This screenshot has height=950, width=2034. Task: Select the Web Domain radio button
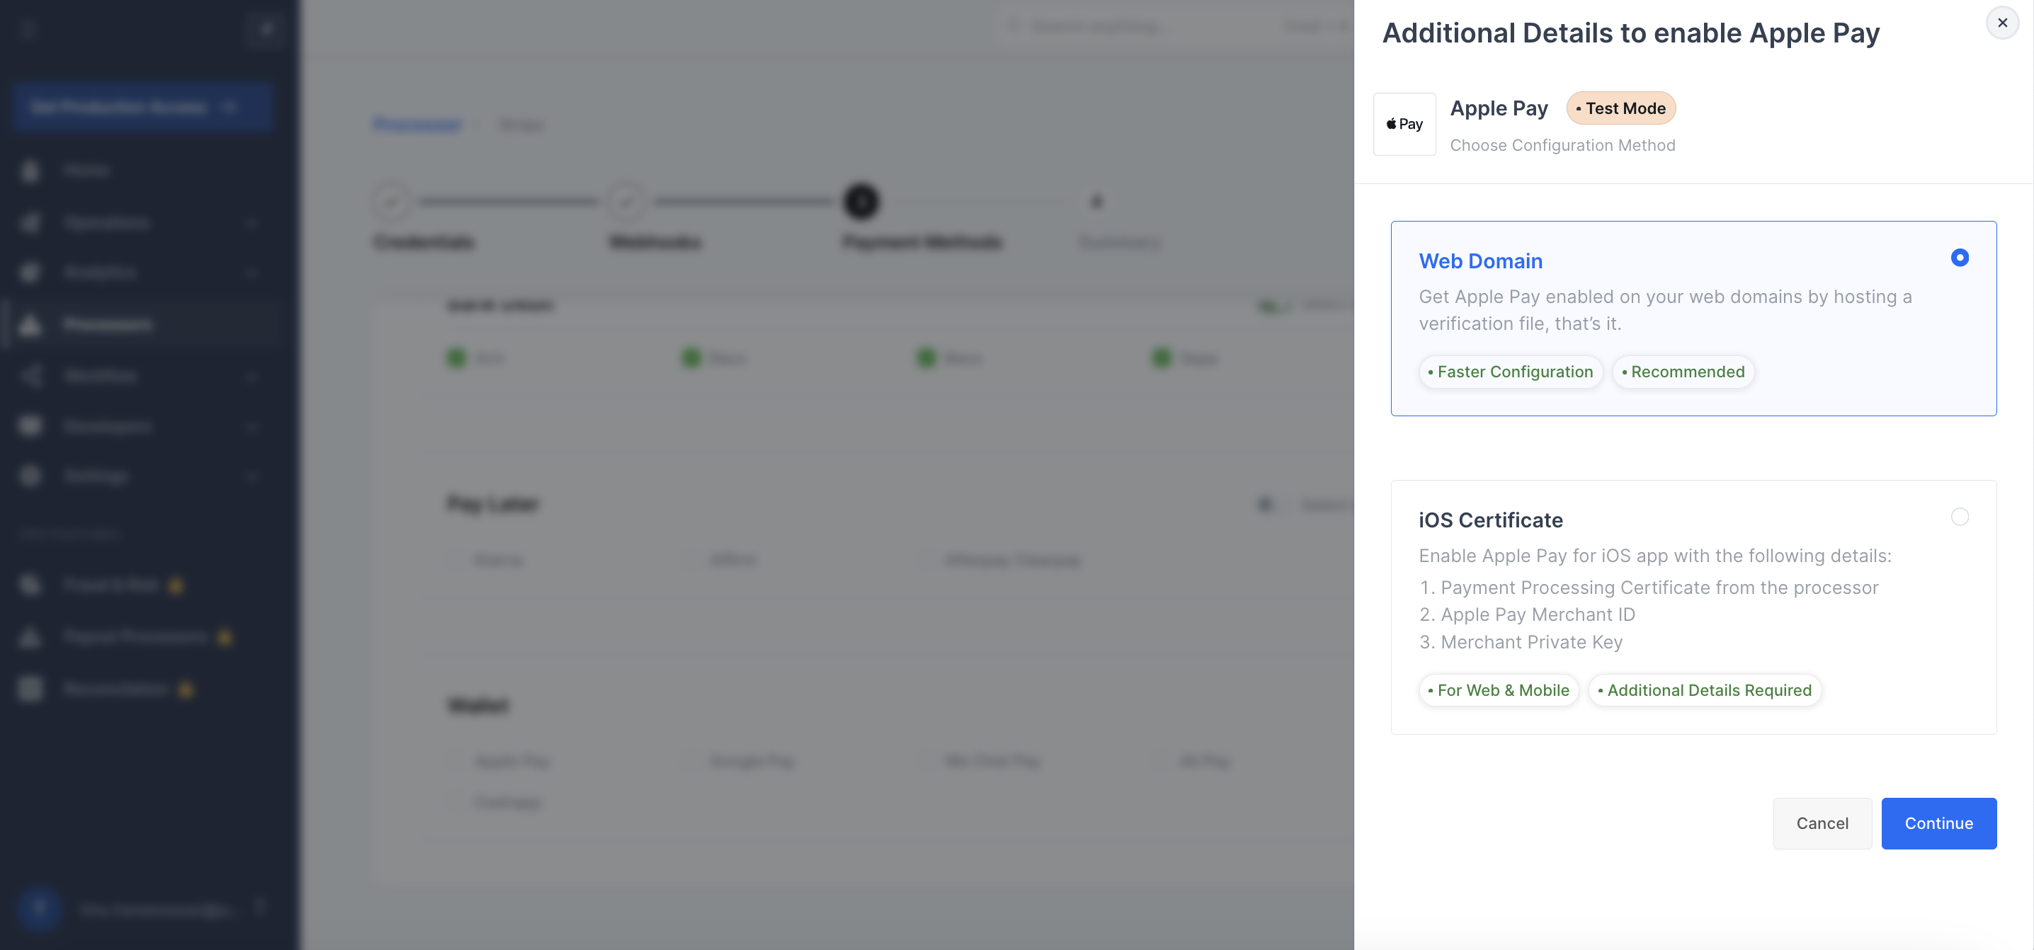(x=1959, y=258)
